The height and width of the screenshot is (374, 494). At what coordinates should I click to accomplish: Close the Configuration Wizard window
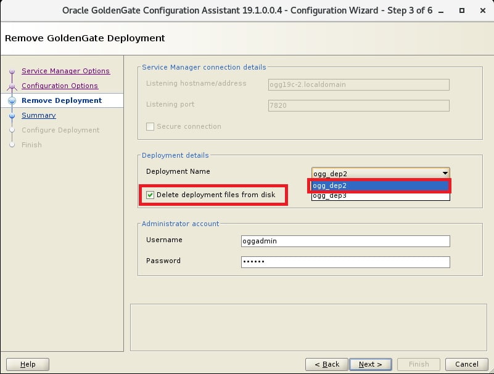coord(483,10)
